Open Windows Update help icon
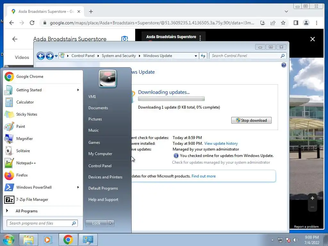The width and height of the screenshot is (328, 246). tap(284, 65)
